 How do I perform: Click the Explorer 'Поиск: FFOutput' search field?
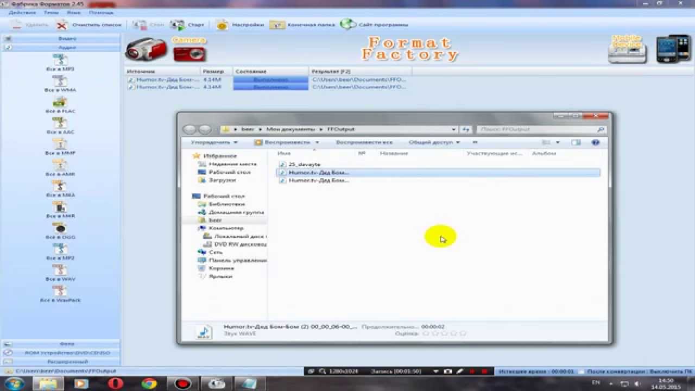[x=541, y=129]
